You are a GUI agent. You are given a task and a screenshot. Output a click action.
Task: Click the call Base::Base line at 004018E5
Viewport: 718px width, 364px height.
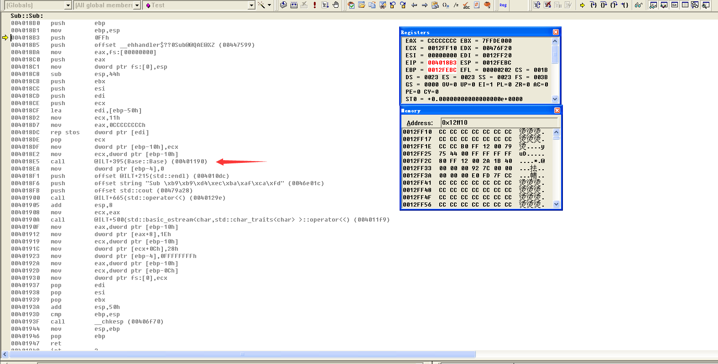(x=109, y=162)
